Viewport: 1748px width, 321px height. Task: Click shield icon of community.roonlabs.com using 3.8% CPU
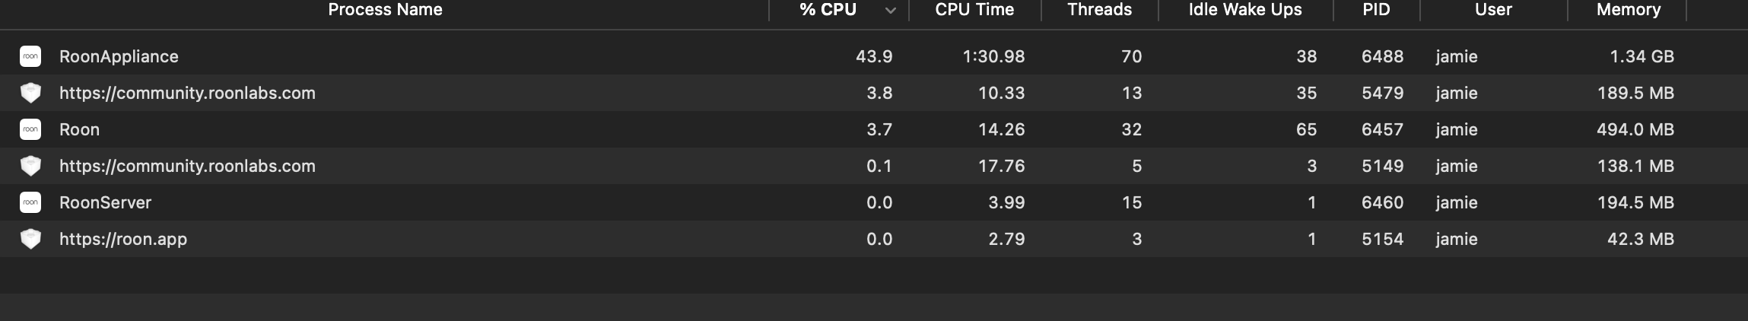click(30, 93)
